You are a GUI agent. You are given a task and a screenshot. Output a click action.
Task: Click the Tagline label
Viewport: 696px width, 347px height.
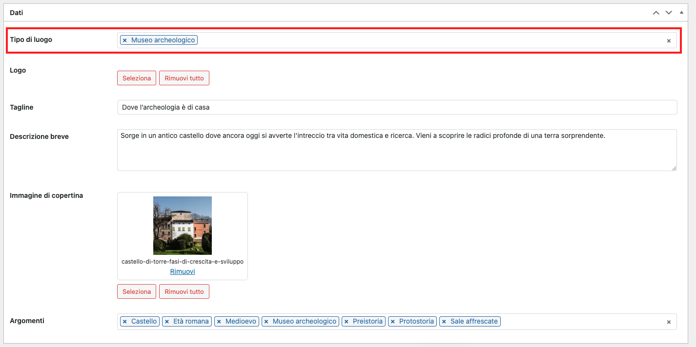pyautogui.click(x=21, y=107)
